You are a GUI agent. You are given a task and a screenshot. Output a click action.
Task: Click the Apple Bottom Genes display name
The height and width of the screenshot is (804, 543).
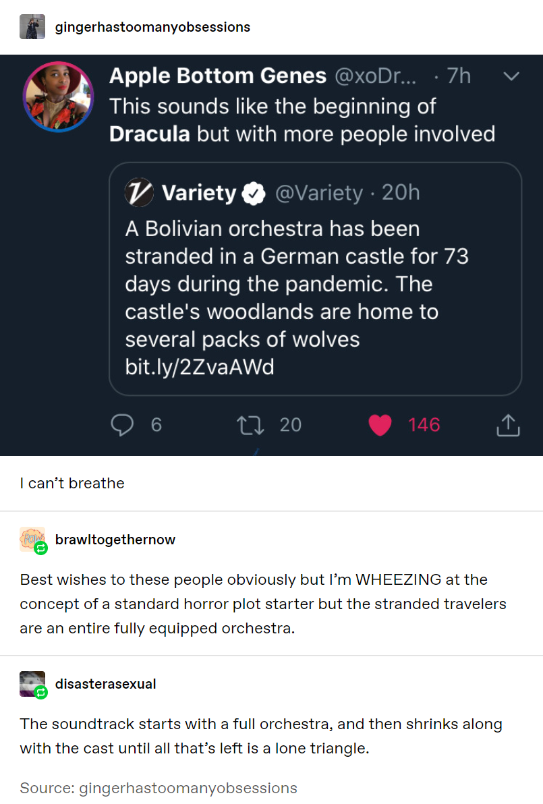tap(217, 76)
